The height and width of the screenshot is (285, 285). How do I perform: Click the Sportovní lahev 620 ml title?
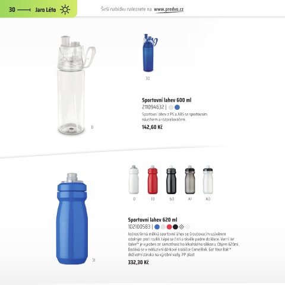[x=153, y=220]
